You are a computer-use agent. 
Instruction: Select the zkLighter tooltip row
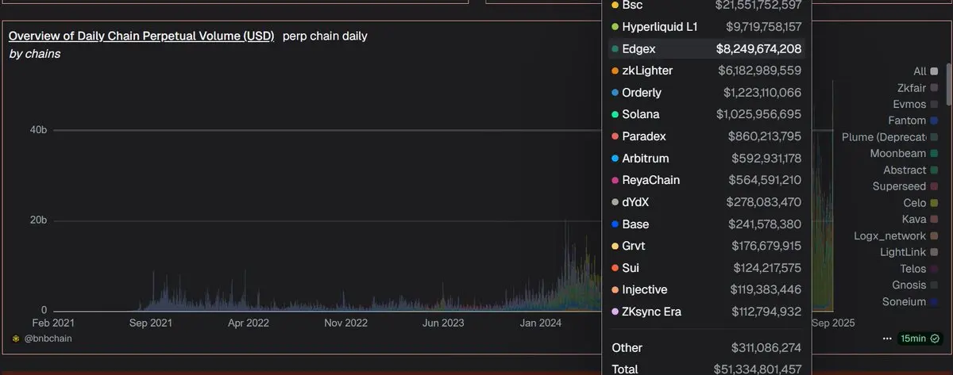click(x=707, y=71)
